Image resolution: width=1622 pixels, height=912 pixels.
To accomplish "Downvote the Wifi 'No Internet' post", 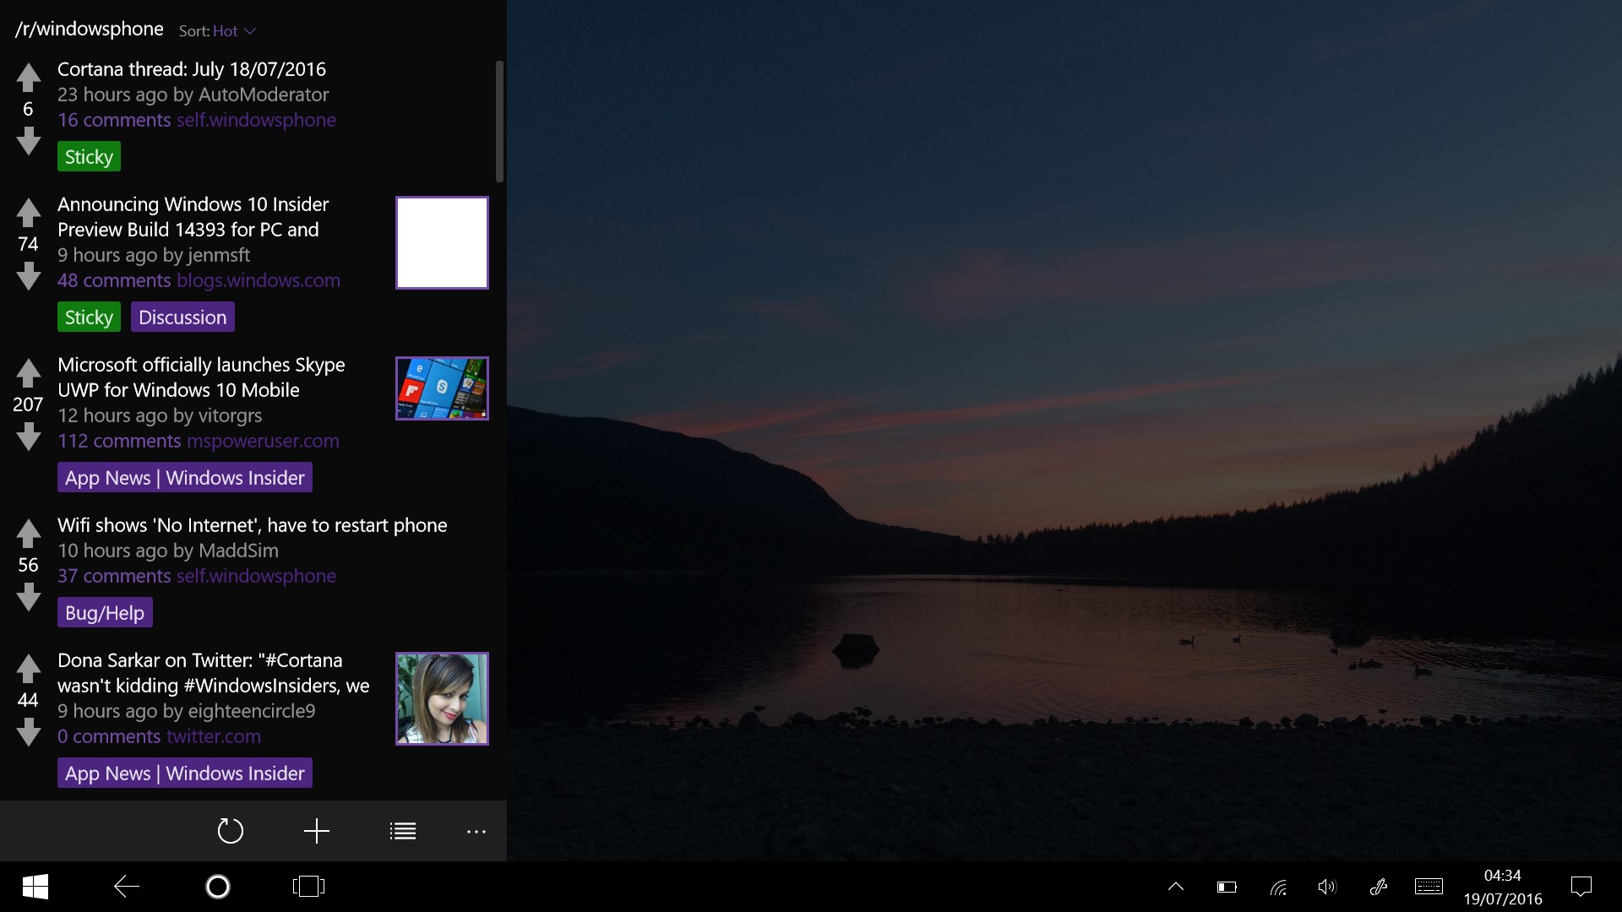I will [28, 597].
